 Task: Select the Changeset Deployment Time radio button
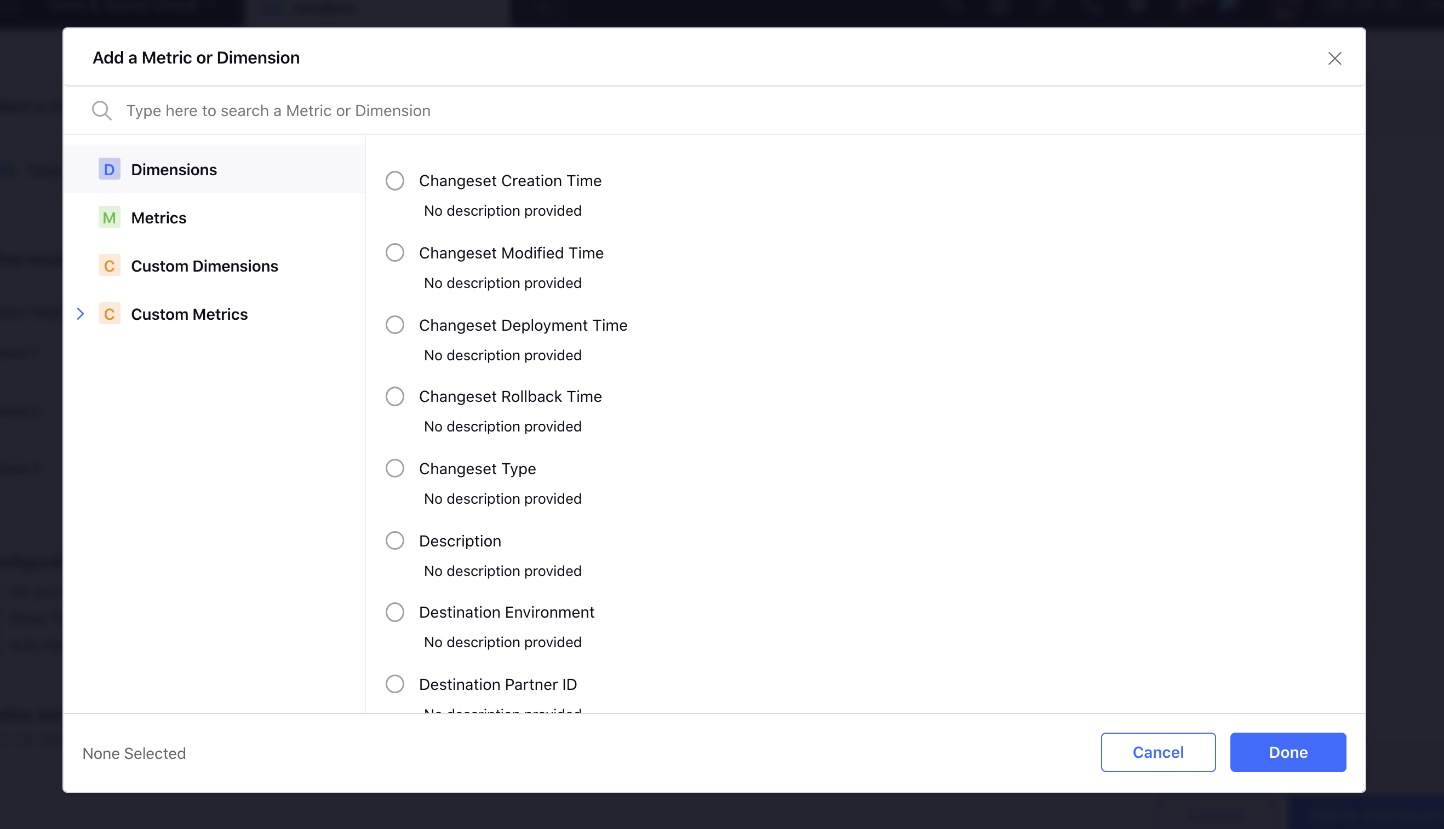pyautogui.click(x=395, y=324)
